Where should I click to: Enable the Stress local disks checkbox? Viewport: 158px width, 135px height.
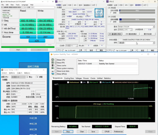point(56,71)
